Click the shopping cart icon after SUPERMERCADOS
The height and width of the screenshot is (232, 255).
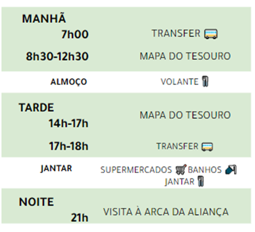tap(181, 170)
